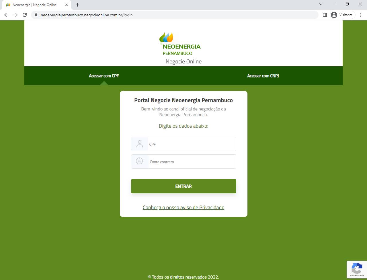Switch to Acessar com CNPJ tab
367x280 pixels.
(x=263, y=76)
